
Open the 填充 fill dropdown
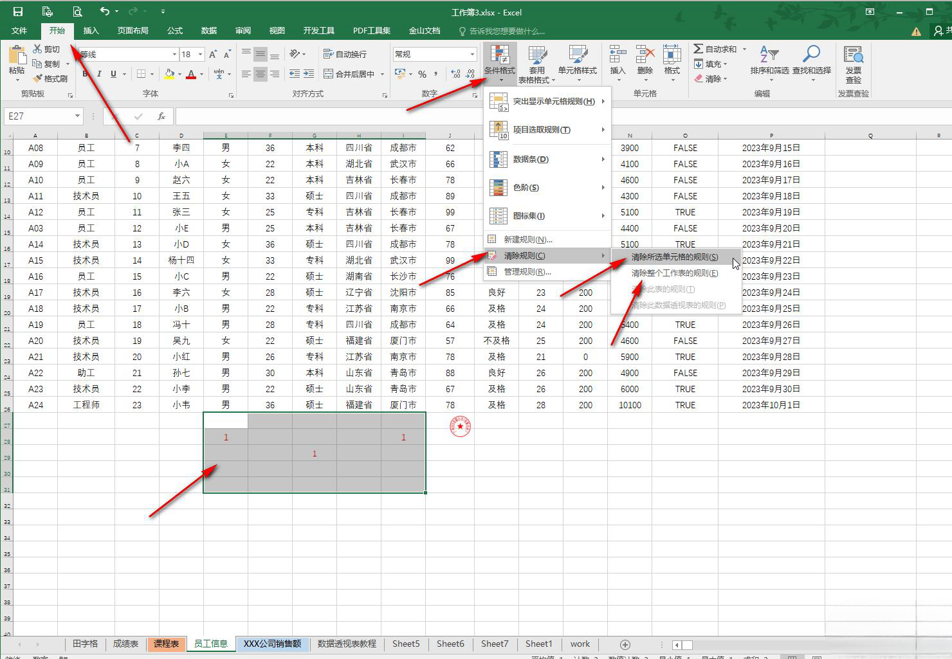click(711, 64)
